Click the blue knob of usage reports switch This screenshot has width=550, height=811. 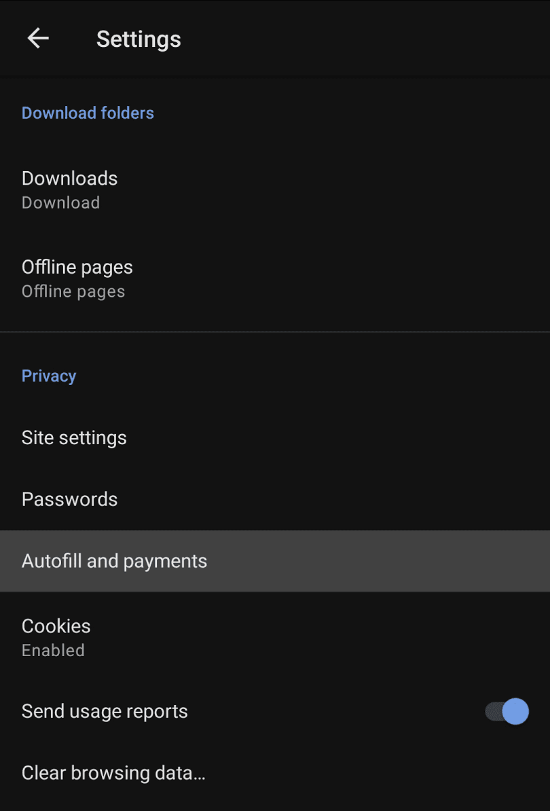[x=515, y=711]
